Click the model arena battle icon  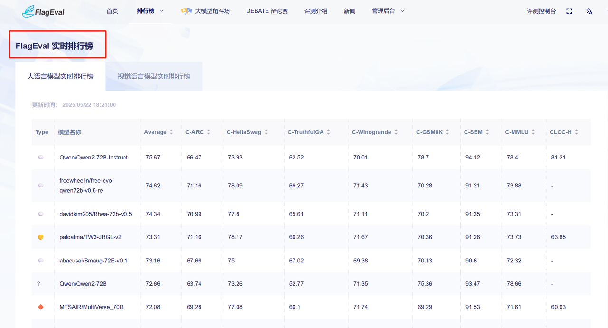pyautogui.click(x=186, y=11)
